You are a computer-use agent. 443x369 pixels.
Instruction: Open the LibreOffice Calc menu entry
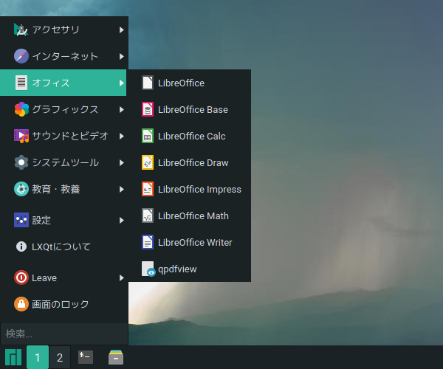pos(190,136)
